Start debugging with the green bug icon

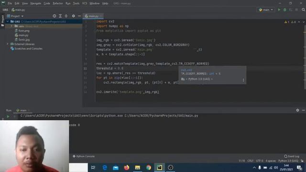[285, 10]
